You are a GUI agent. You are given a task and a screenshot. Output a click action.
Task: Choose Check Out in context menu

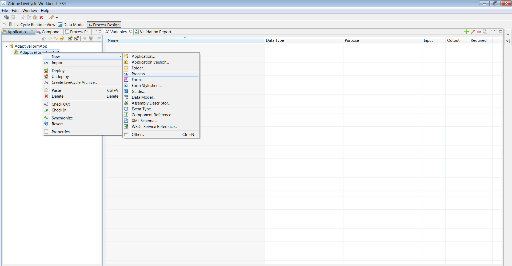pos(82,104)
